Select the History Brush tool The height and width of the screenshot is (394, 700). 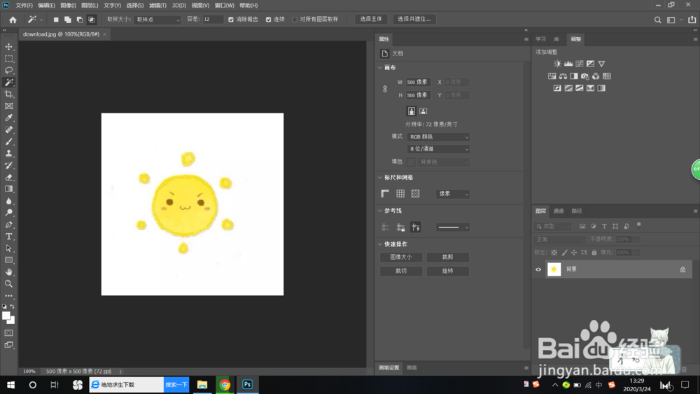(8, 165)
